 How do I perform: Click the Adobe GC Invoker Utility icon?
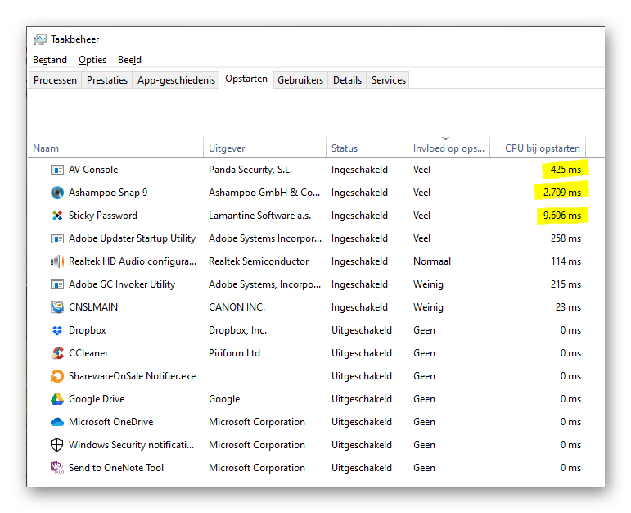pyautogui.click(x=56, y=284)
